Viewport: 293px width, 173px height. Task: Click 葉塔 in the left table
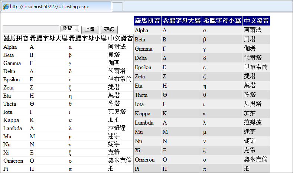114,95
